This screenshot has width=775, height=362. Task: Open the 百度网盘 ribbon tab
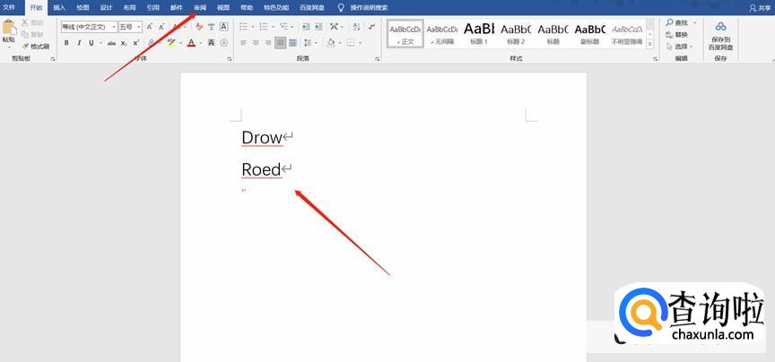(312, 8)
